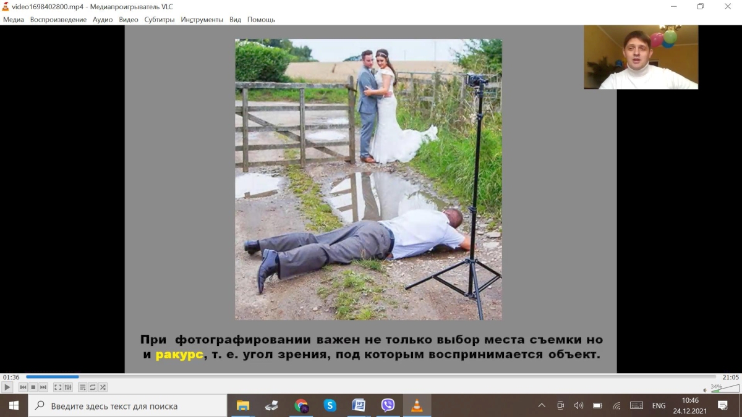The height and width of the screenshot is (417, 742).
Task: Switch input language ENG indicator
Action: (659, 406)
